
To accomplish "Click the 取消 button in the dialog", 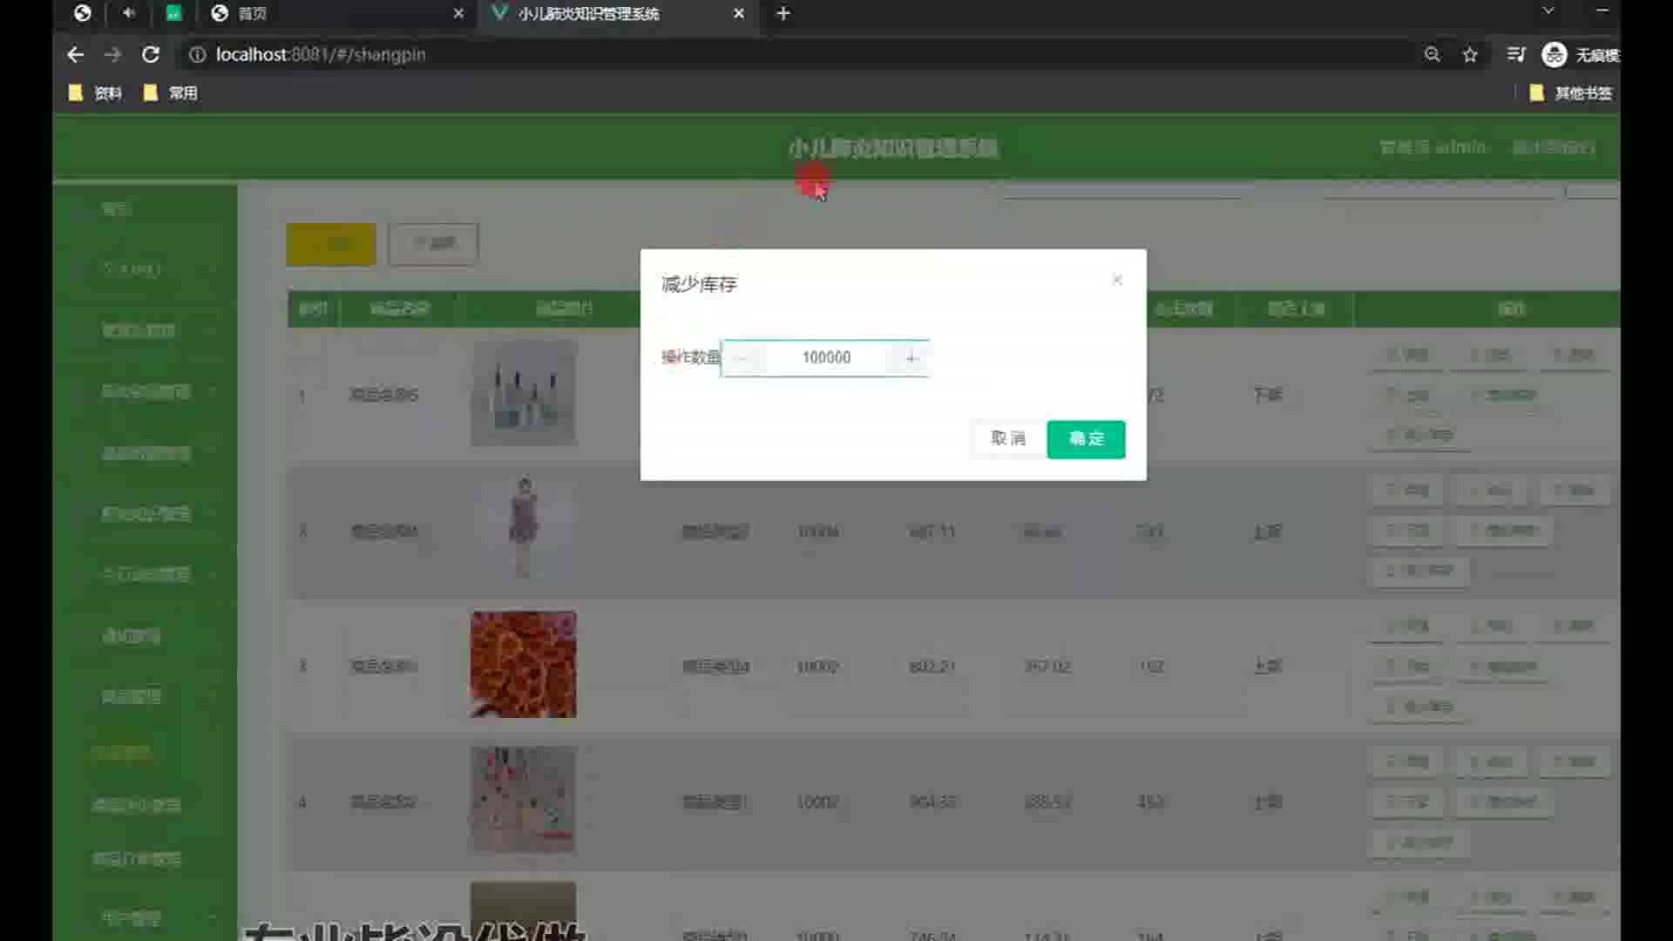I will [1008, 438].
